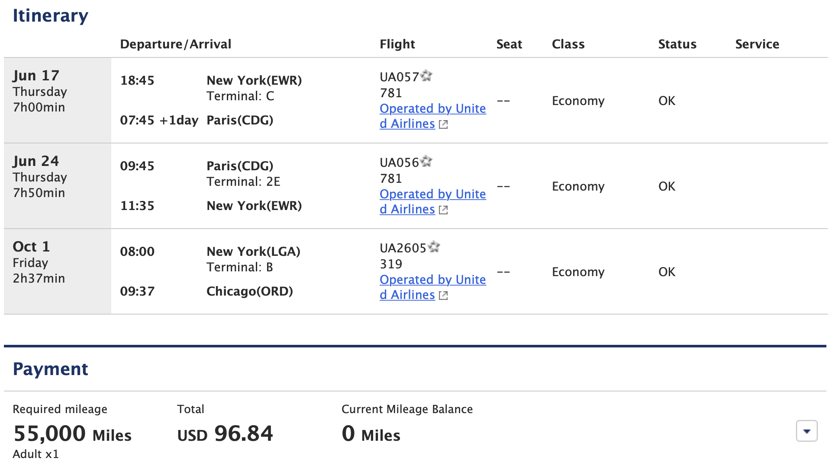This screenshot has width=832, height=471.
Task: Click the Payment section heading
Action: coord(50,369)
